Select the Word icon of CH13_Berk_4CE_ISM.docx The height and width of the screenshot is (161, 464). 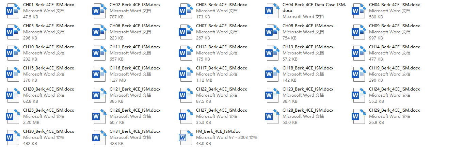(273, 53)
